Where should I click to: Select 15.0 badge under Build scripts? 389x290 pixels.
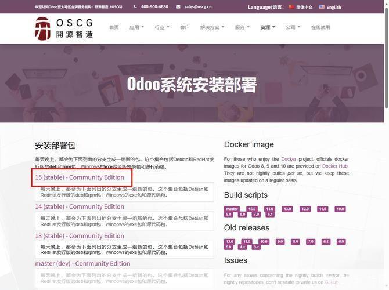(x=252, y=209)
